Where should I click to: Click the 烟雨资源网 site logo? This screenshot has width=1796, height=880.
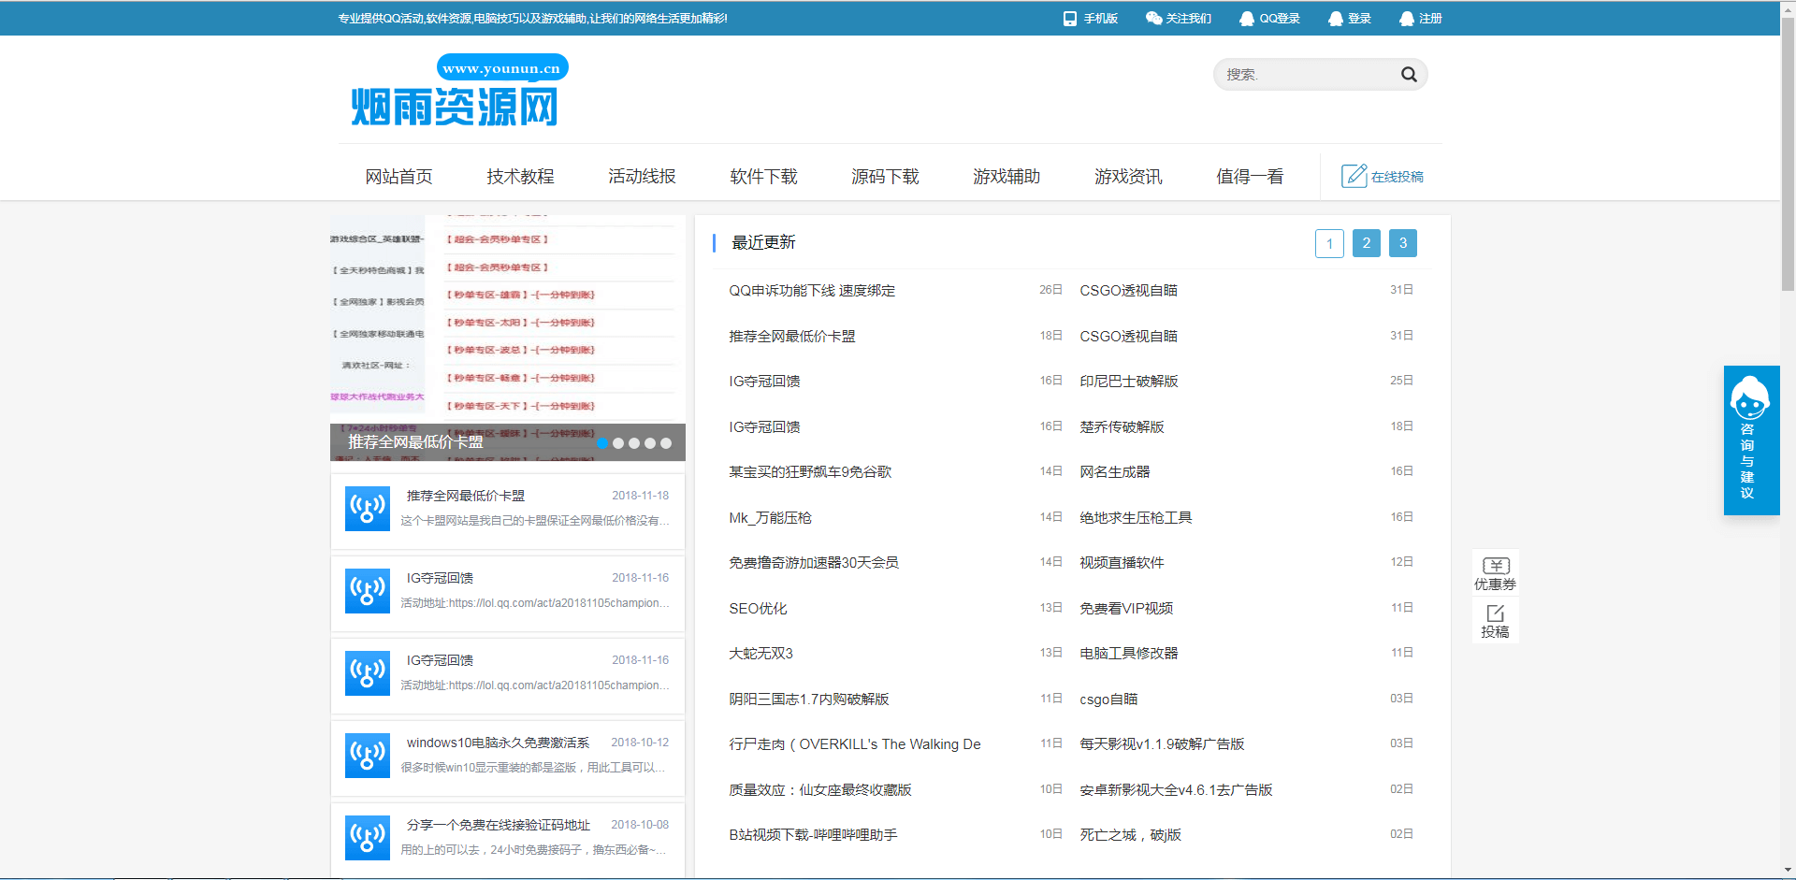[456, 103]
